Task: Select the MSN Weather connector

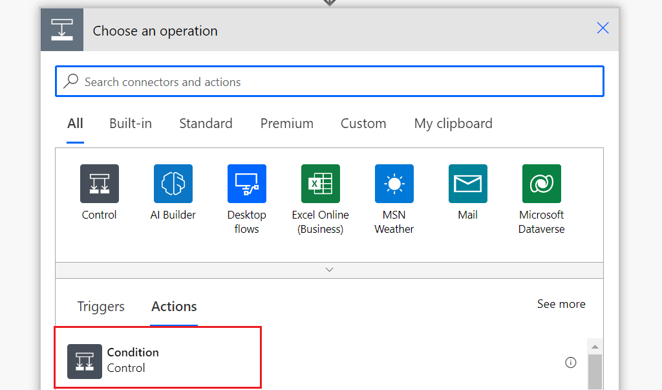Action: (394, 184)
